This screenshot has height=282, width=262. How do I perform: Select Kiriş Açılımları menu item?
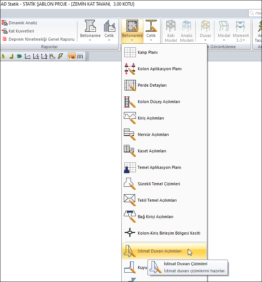coord(164,118)
